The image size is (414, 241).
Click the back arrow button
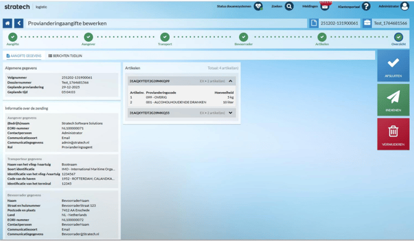[x=19, y=23]
